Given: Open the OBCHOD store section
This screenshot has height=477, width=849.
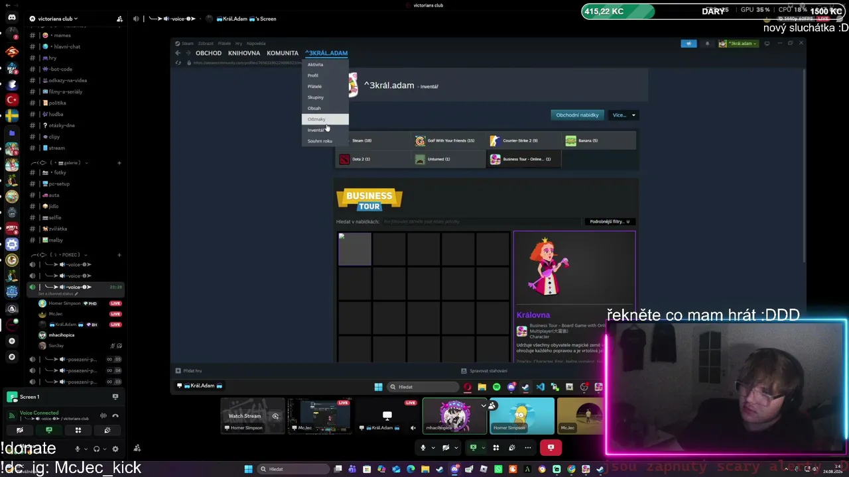Looking at the screenshot, I should [x=208, y=53].
